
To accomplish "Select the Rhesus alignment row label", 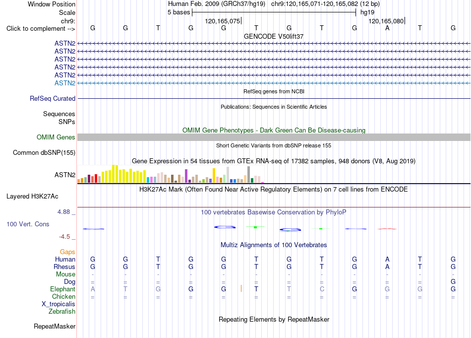I will (64, 267).
